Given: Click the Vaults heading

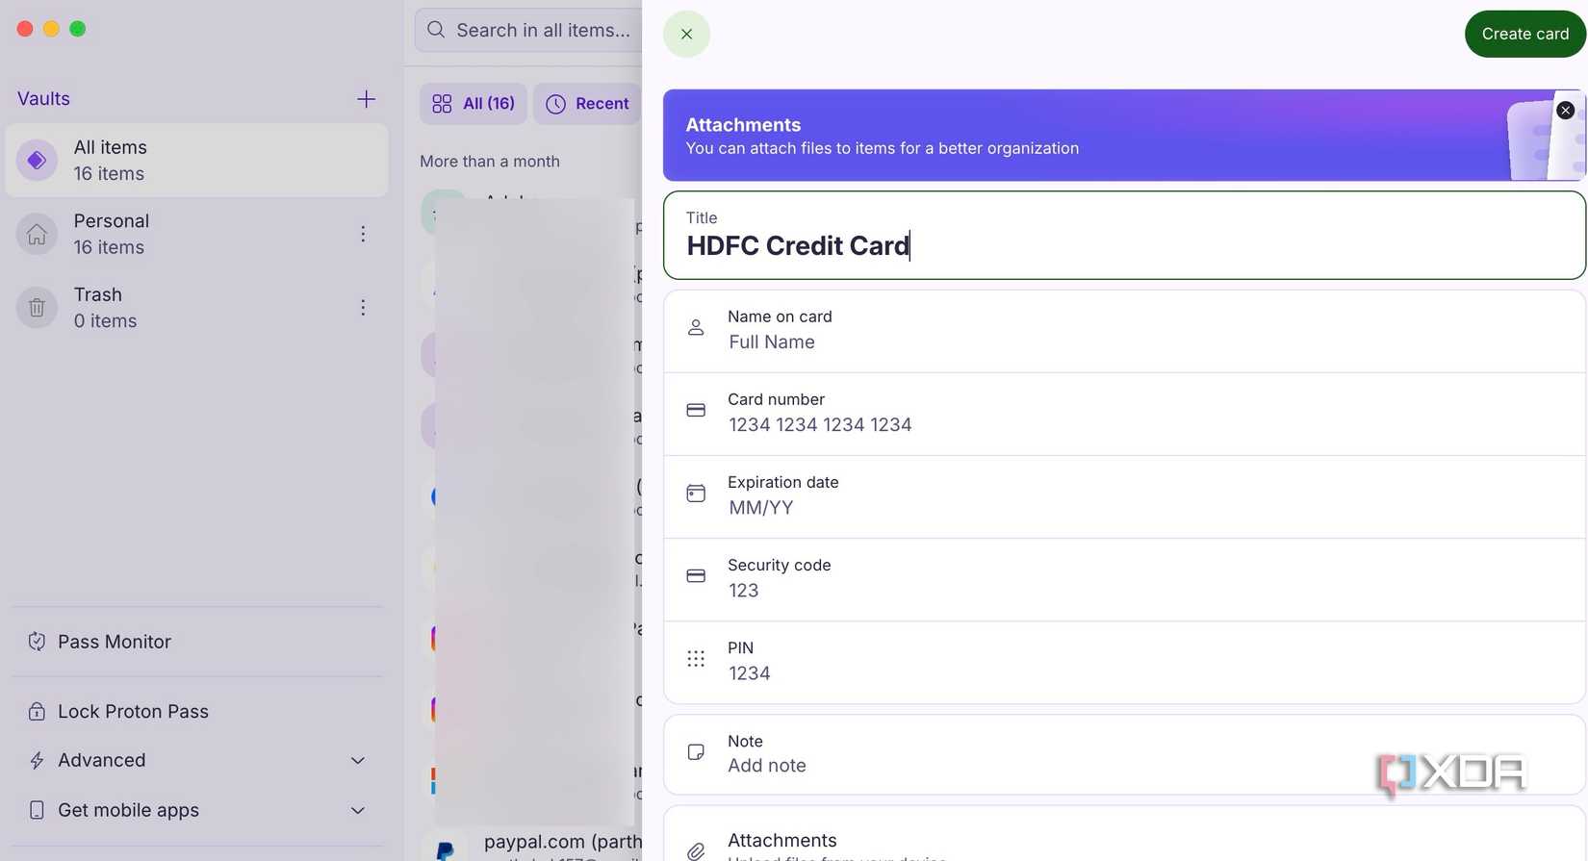Looking at the screenshot, I should pyautogui.click(x=43, y=99).
